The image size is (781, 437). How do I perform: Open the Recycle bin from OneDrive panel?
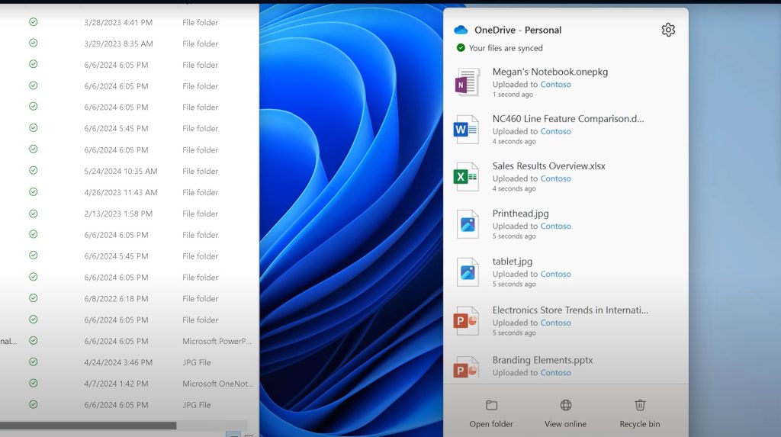(x=640, y=413)
